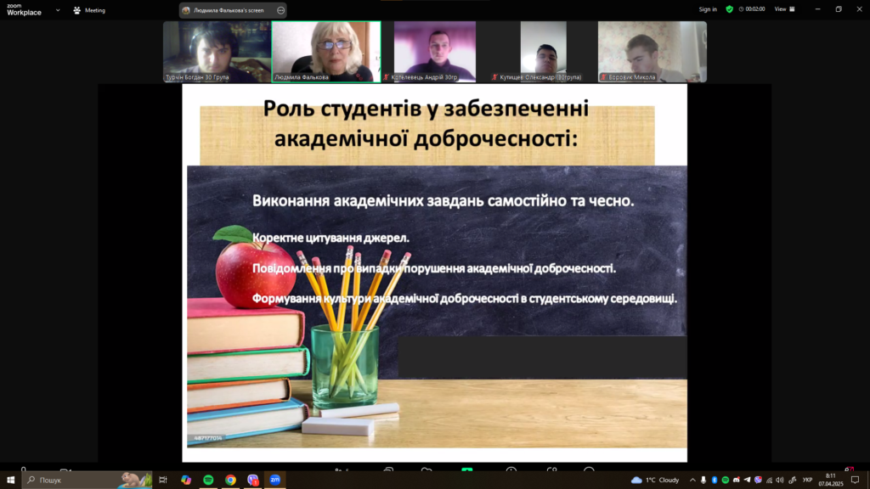This screenshot has width=870, height=489.
Task: Open the Meeting tab
Action: pos(89,10)
